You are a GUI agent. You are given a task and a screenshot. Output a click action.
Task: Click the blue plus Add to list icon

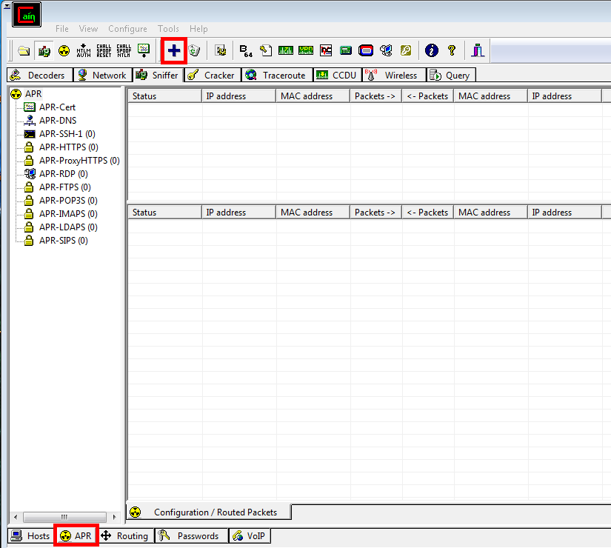pyautogui.click(x=174, y=50)
